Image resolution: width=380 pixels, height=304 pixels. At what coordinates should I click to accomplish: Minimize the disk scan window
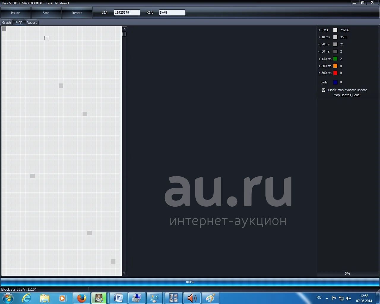pyautogui.click(x=355, y=2)
